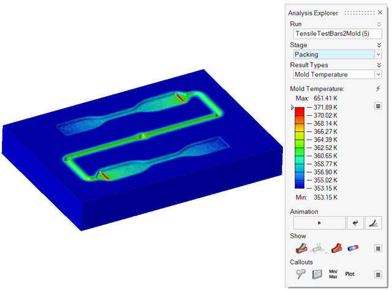This screenshot has height=291, width=392.
Task: Click the red color band on legend
Action: click(299, 111)
